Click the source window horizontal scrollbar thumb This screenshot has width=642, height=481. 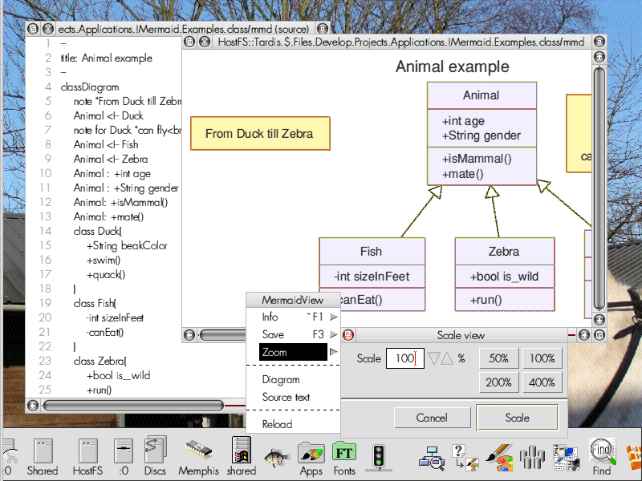133,406
